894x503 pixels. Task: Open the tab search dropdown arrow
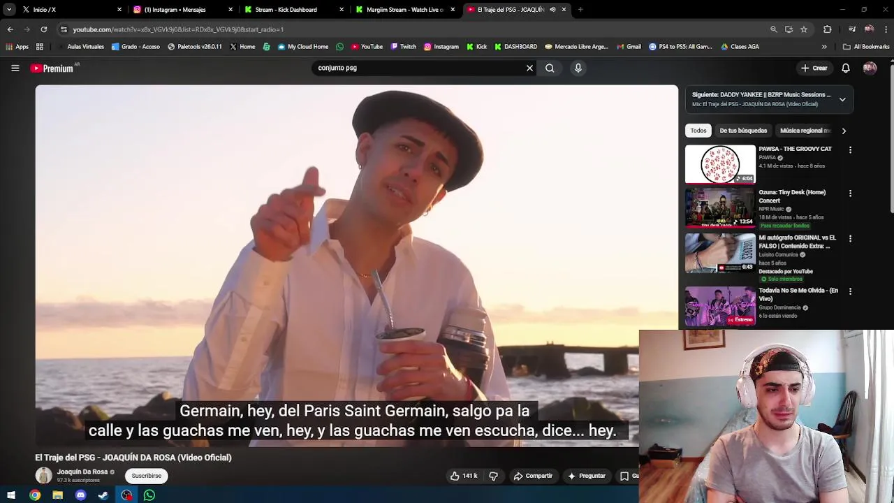pyautogui.click(x=9, y=10)
